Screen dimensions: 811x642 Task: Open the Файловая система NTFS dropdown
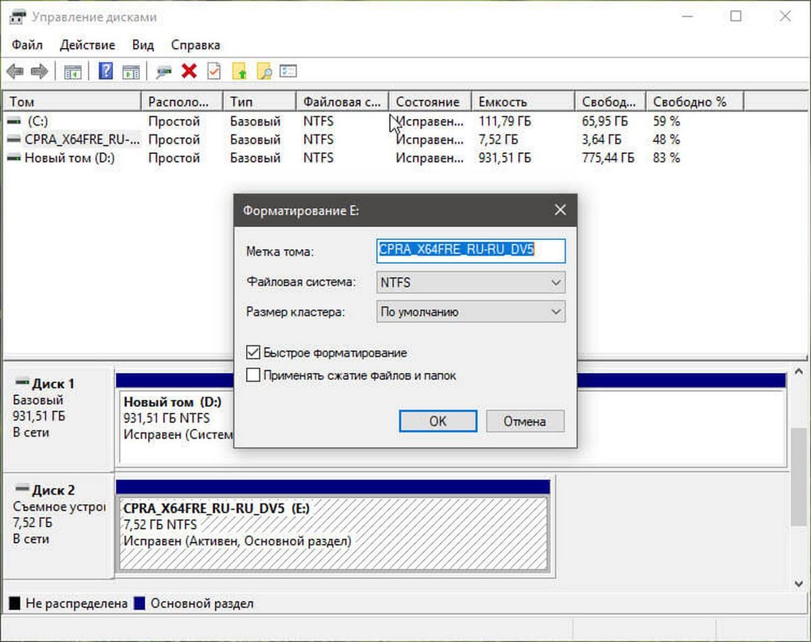(470, 282)
